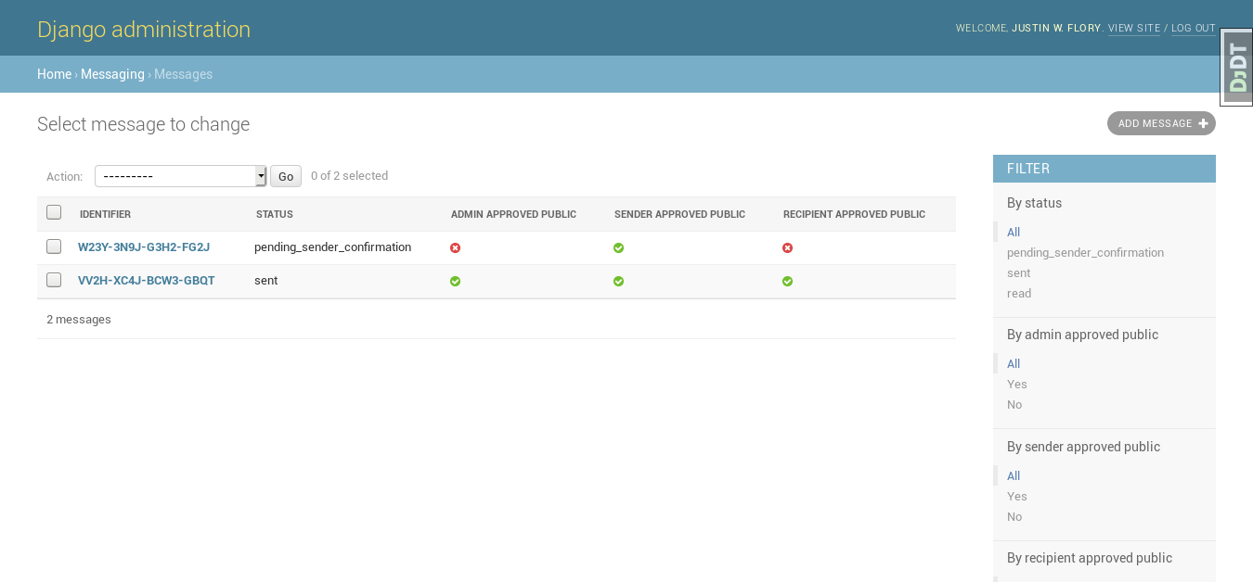Sort by Status column header
1253x582 pixels.
275,214
